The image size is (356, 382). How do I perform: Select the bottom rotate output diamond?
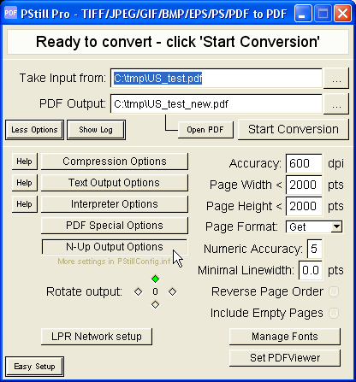click(x=155, y=304)
